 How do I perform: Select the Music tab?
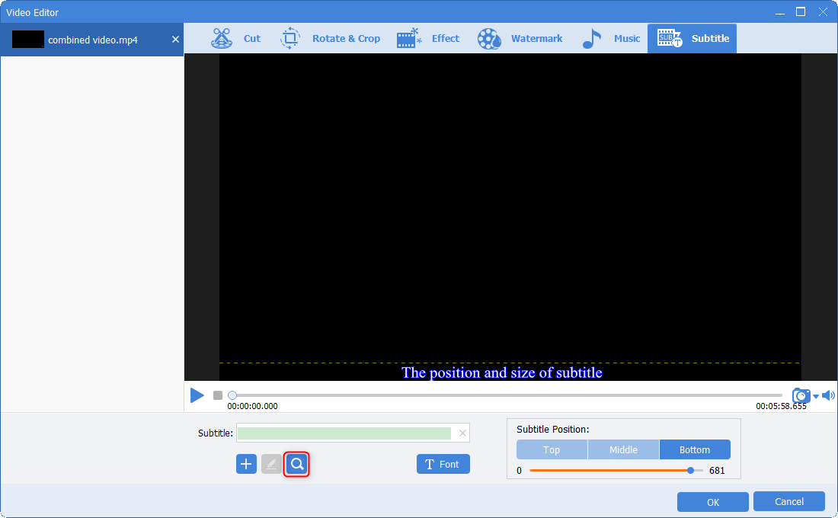pyautogui.click(x=612, y=39)
